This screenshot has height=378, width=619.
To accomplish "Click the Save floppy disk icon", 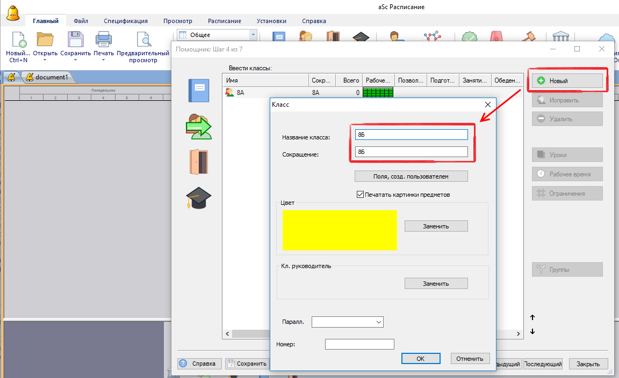I will (x=75, y=40).
